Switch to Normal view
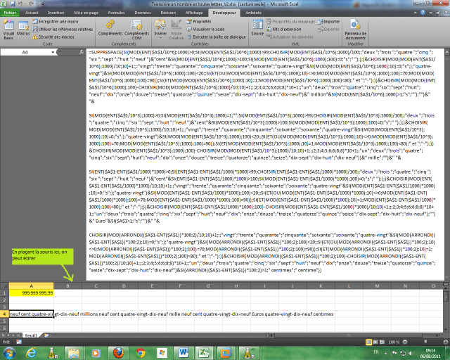This screenshot has height=360, width=450. (x=368, y=342)
